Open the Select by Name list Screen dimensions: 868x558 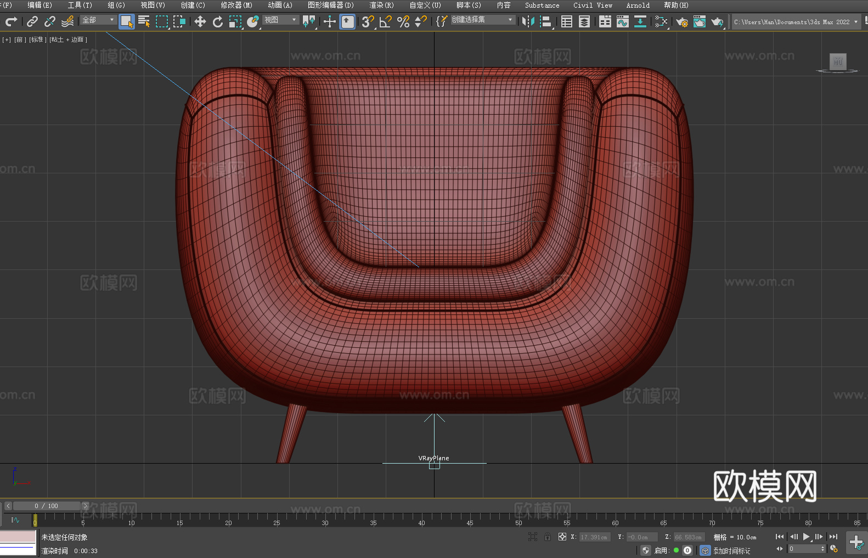(x=144, y=21)
